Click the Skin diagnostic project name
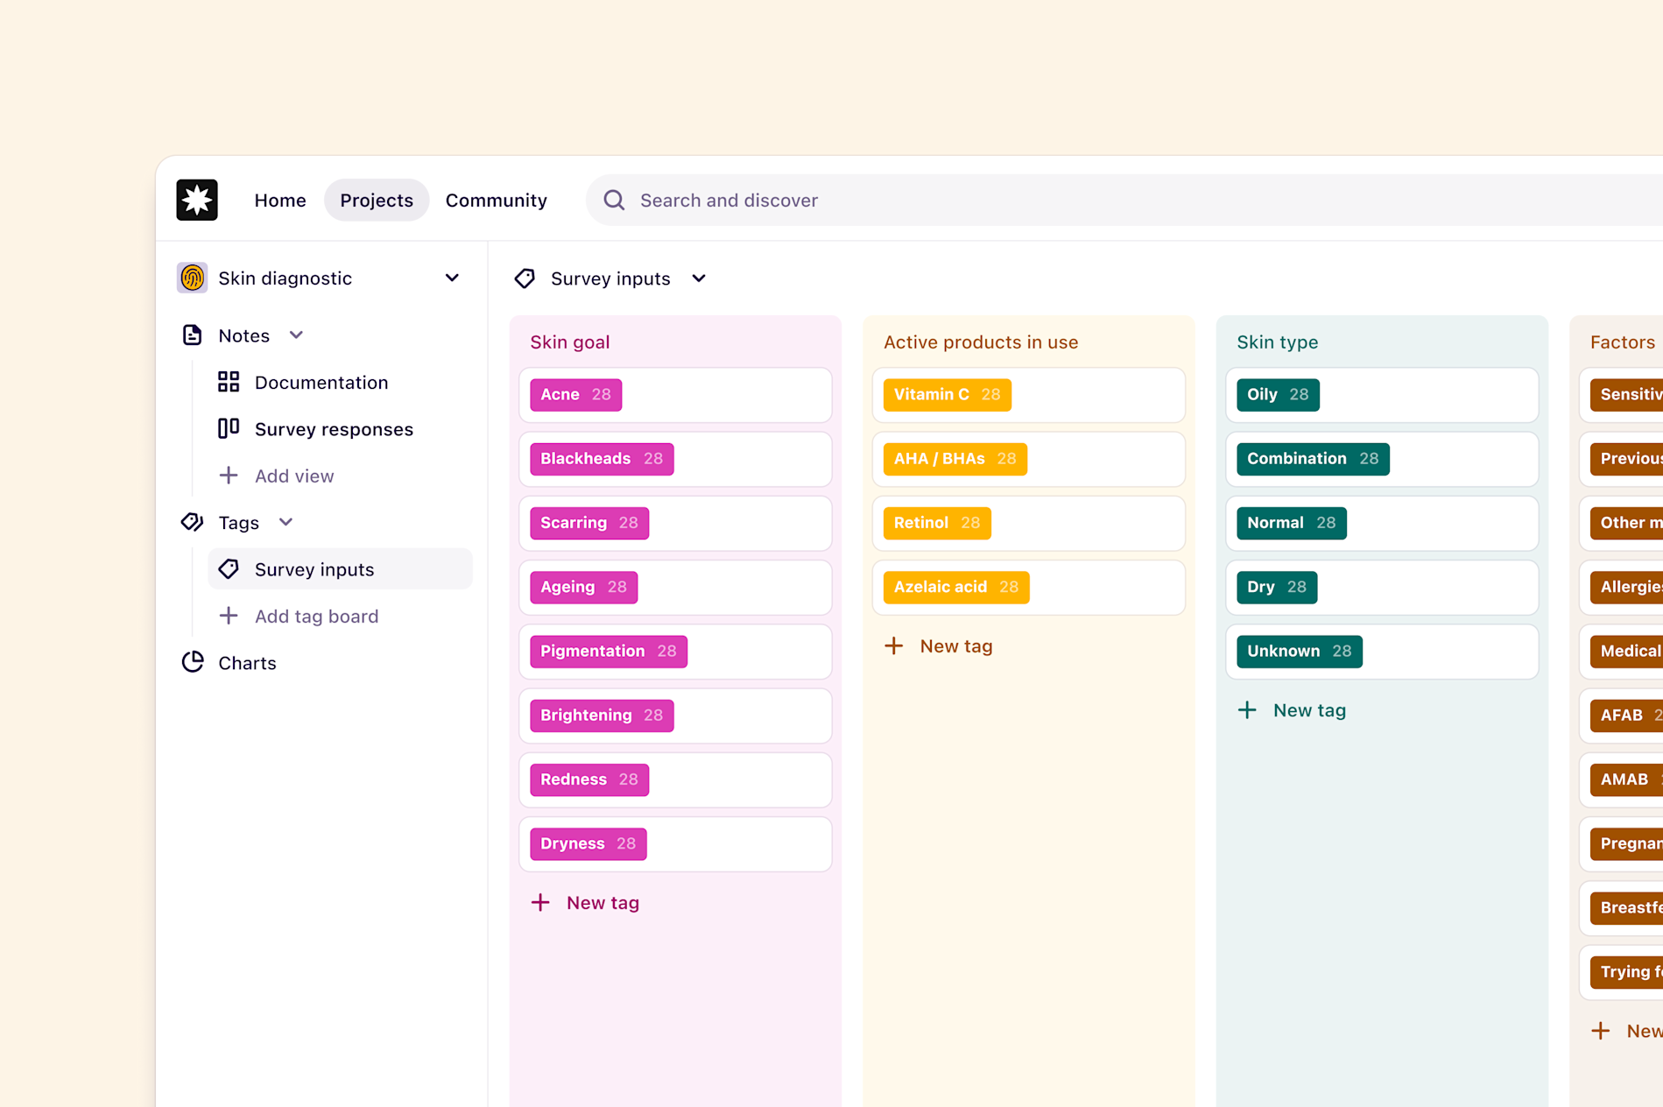Screen dimensions: 1663x1107 click(285, 279)
